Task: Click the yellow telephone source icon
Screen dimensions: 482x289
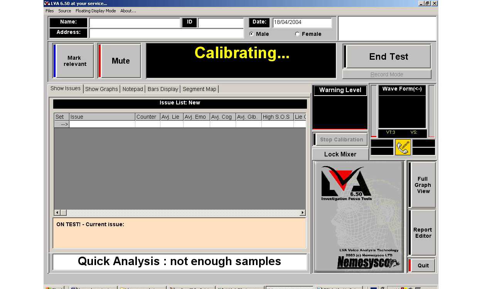Action: tap(403, 147)
